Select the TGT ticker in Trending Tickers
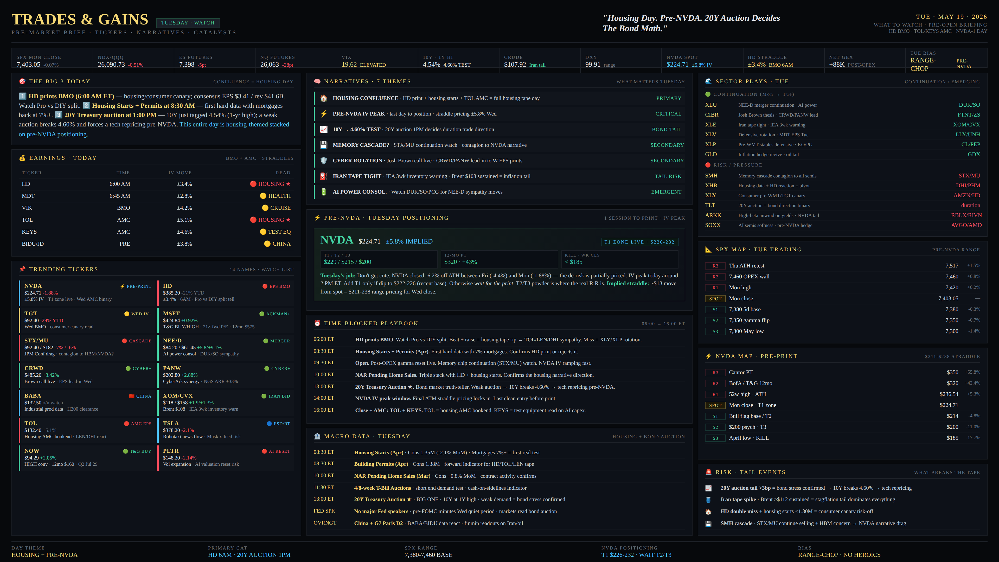The width and height of the screenshot is (999, 562). pos(31,313)
